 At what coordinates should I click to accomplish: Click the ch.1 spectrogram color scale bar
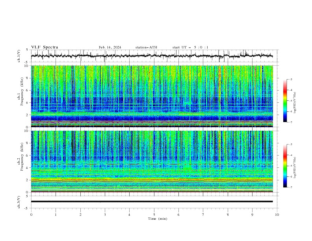(x=285, y=101)
